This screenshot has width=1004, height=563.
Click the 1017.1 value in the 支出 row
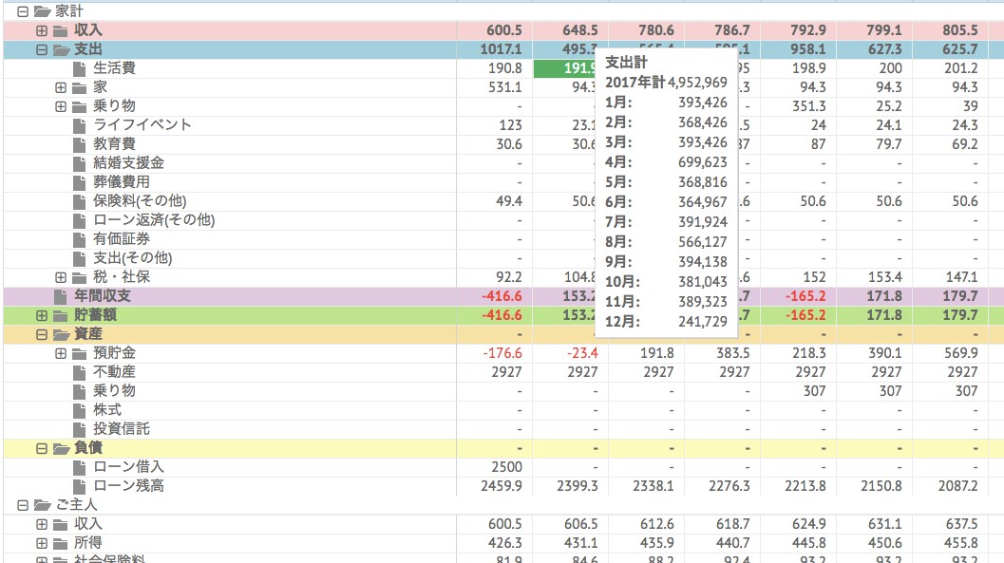[x=501, y=49]
